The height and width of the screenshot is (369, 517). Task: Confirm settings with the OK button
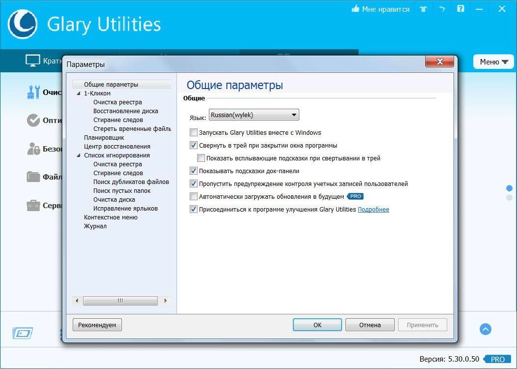coord(317,325)
